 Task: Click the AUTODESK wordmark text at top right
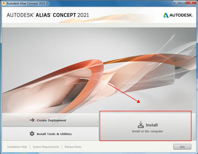pyautogui.click(x=181, y=15)
